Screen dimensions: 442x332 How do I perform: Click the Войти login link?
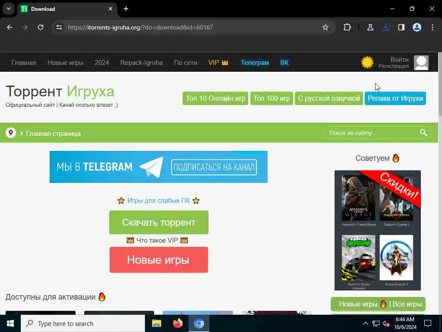point(399,60)
